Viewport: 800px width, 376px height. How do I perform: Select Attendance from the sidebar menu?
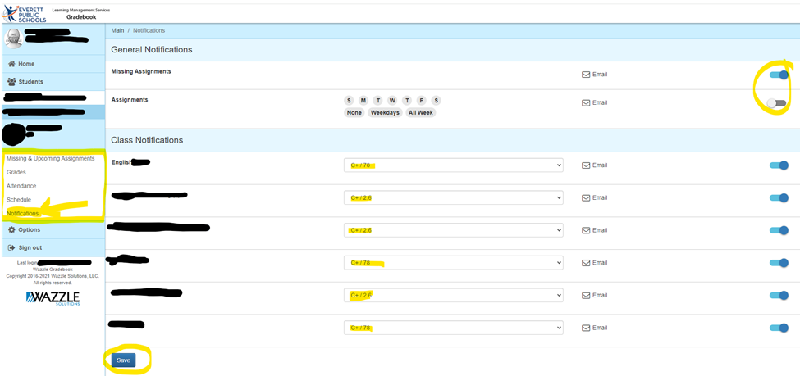(21, 186)
